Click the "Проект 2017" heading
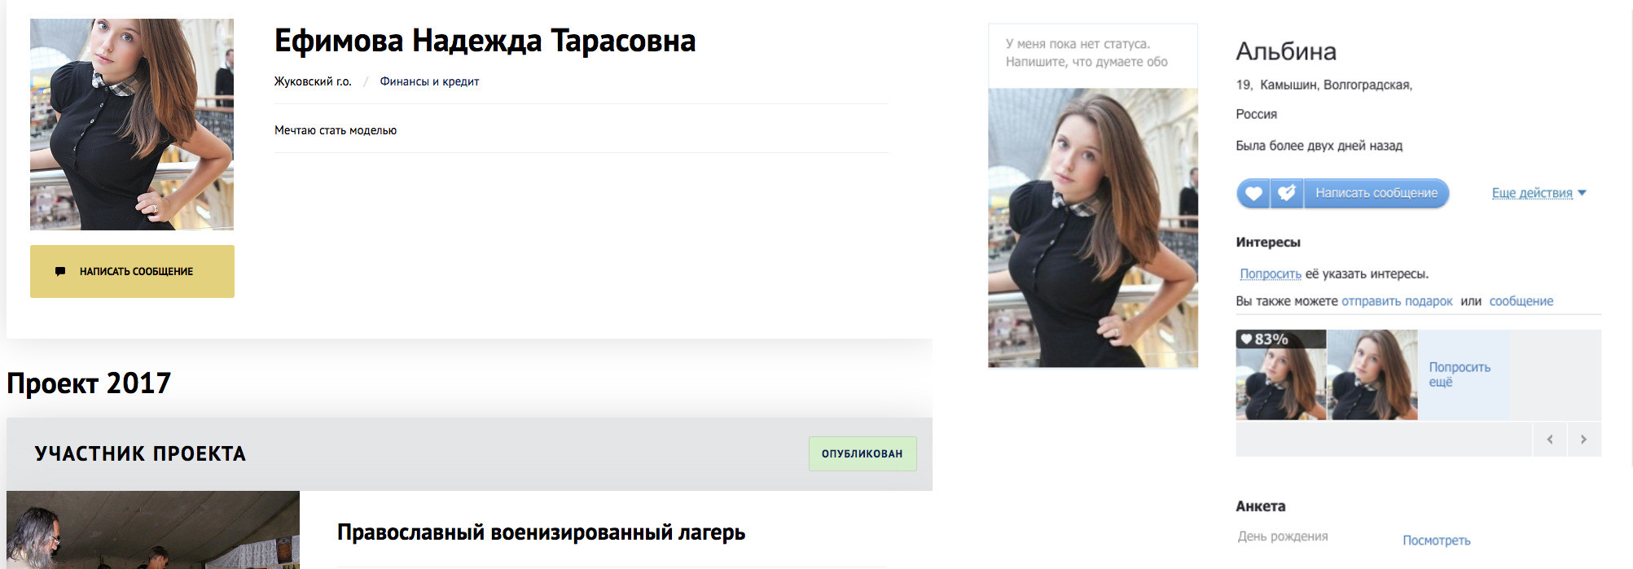The image size is (1633, 569). coord(89,383)
